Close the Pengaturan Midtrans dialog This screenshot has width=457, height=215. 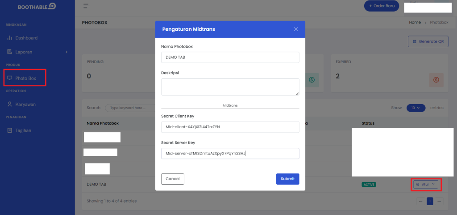pyautogui.click(x=296, y=29)
